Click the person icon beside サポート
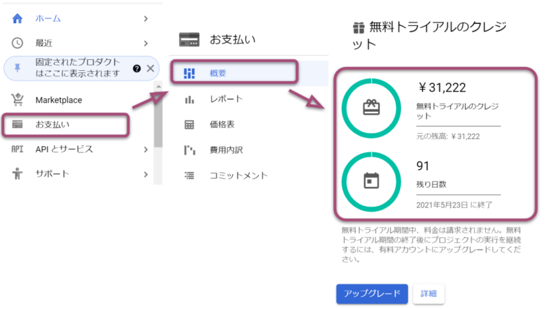The image size is (545, 309). pyautogui.click(x=18, y=173)
